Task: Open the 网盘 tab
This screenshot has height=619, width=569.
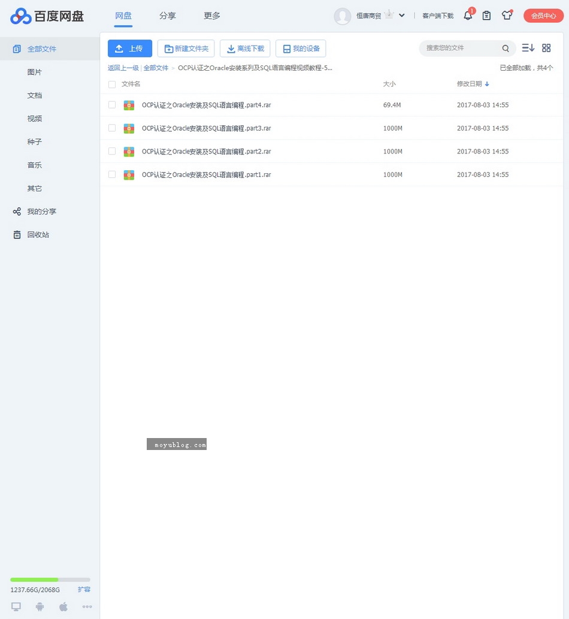Action: coord(123,16)
